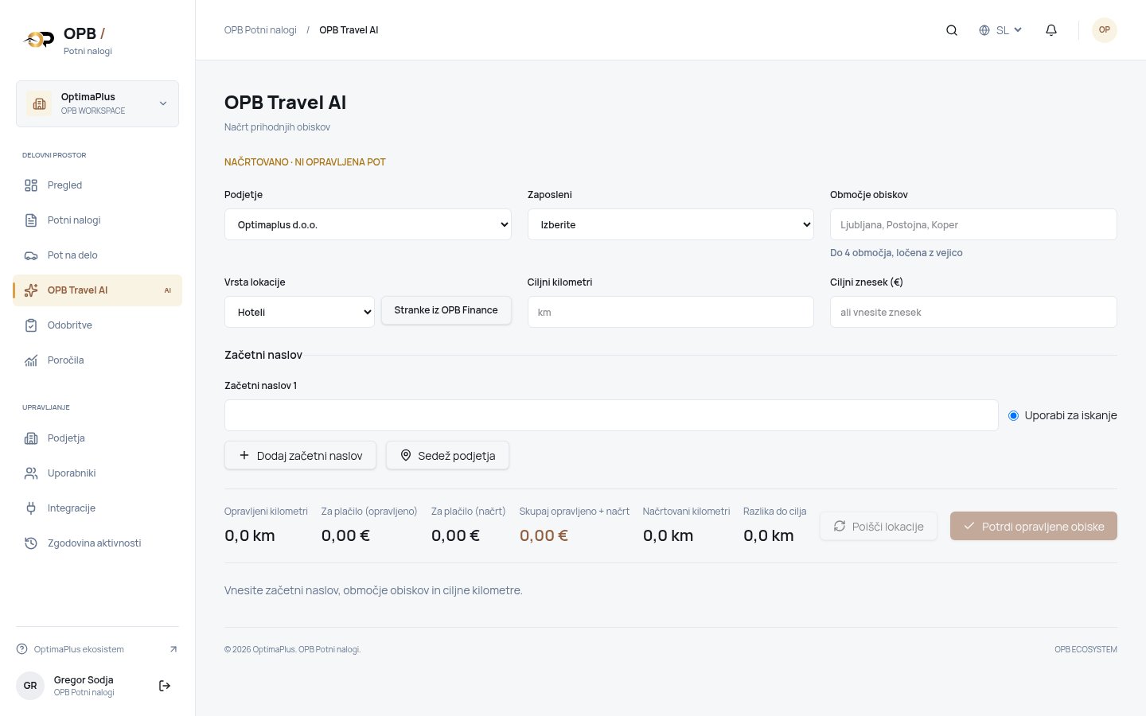
Task: Click Potrdi opravljene obiske button
Action: click(x=1034, y=526)
